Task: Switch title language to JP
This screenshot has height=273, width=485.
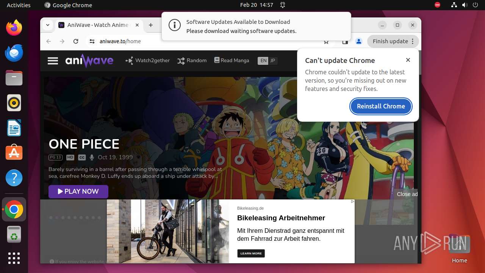Action: (x=273, y=61)
